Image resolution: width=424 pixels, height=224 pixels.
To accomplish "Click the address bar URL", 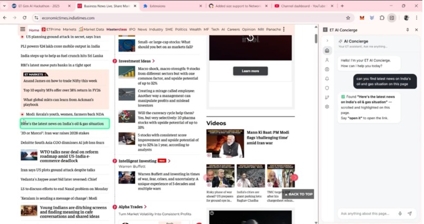I will [68, 18].
